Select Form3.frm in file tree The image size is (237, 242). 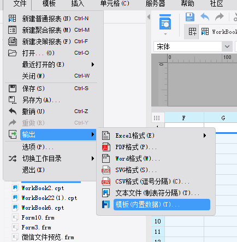pos(36,227)
